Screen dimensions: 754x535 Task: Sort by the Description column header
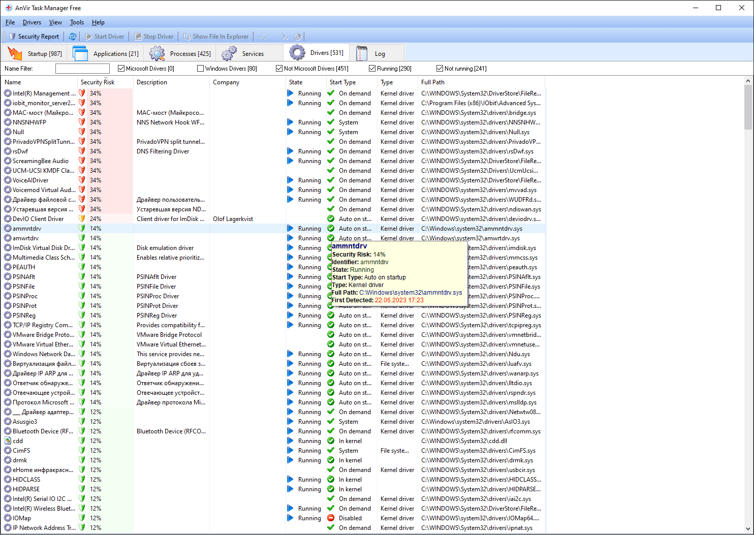[171, 82]
